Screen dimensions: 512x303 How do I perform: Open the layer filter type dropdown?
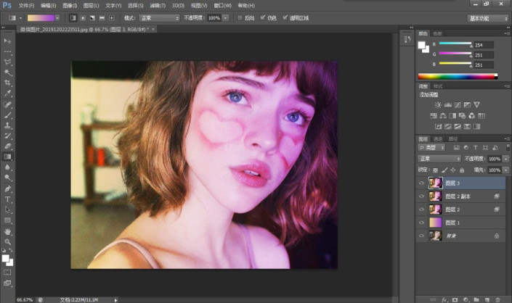tap(431, 148)
